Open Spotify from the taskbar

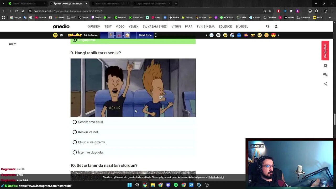click(176, 185)
